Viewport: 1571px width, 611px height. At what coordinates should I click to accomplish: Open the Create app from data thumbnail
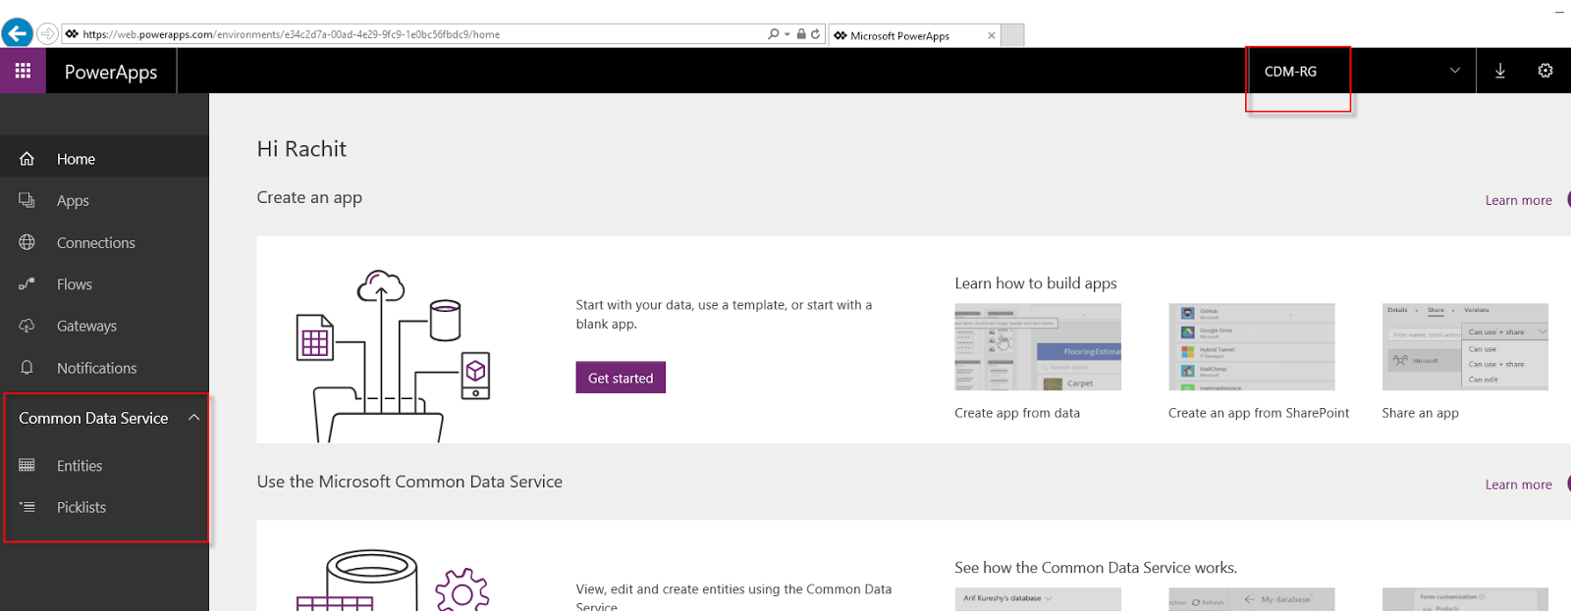tap(1037, 347)
